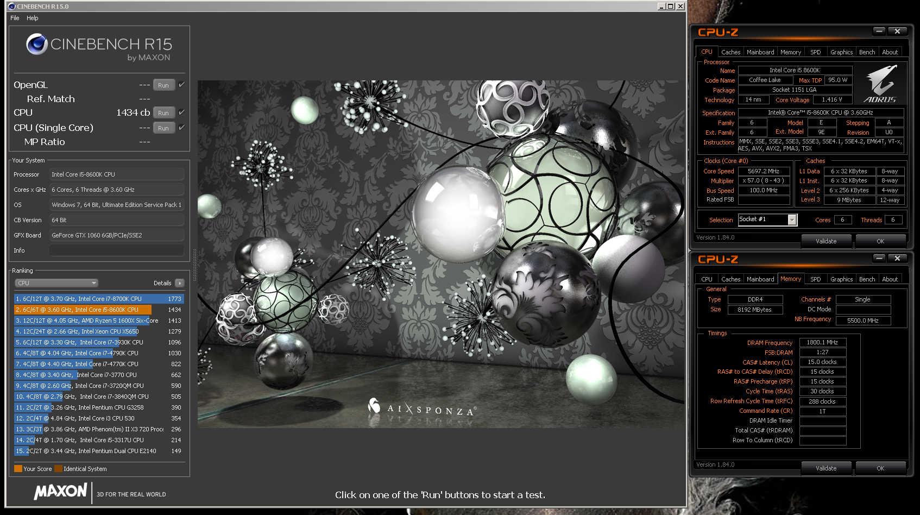Image resolution: width=920 pixels, height=515 pixels.
Task: Select ranking row Intel Core i7-4770K
Action: click(99, 364)
